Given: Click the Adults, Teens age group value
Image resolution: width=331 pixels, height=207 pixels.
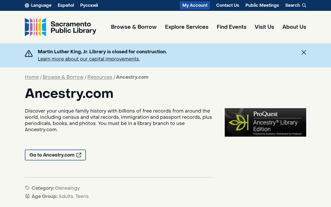Looking at the screenshot, I should point(73,196).
